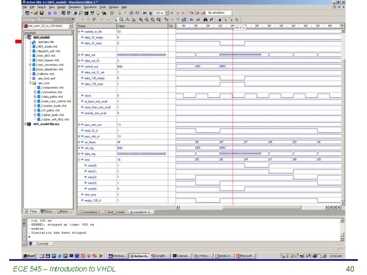
Task: Expand the number_in_fifo signal
Action: pyautogui.click(x=79, y=32)
